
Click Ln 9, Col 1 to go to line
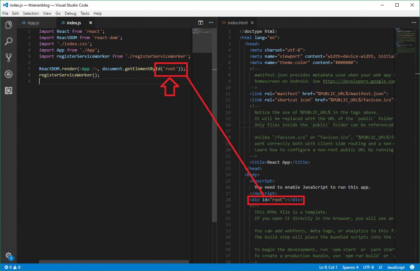(328, 267)
